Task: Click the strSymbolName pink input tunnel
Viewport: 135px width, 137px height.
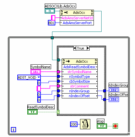Action: pyautogui.click(x=58, y=72)
